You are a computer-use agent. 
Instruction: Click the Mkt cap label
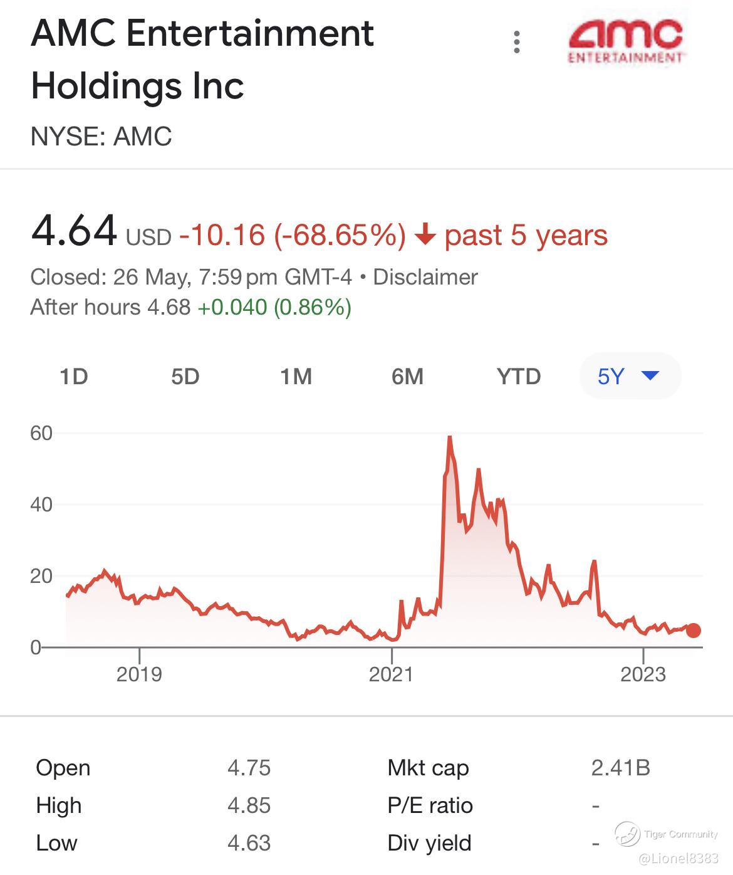coord(428,768)
